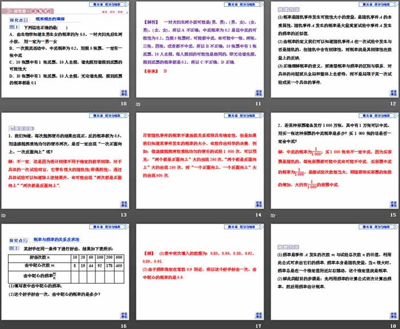
Task: Click the blue navigation icon in slide 18 corner
Action: coord(393,315)
